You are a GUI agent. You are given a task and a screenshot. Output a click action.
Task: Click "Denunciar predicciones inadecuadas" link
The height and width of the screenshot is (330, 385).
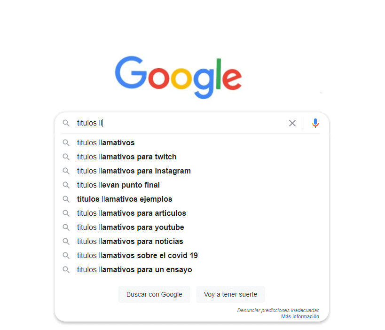[x=278, y=310]
